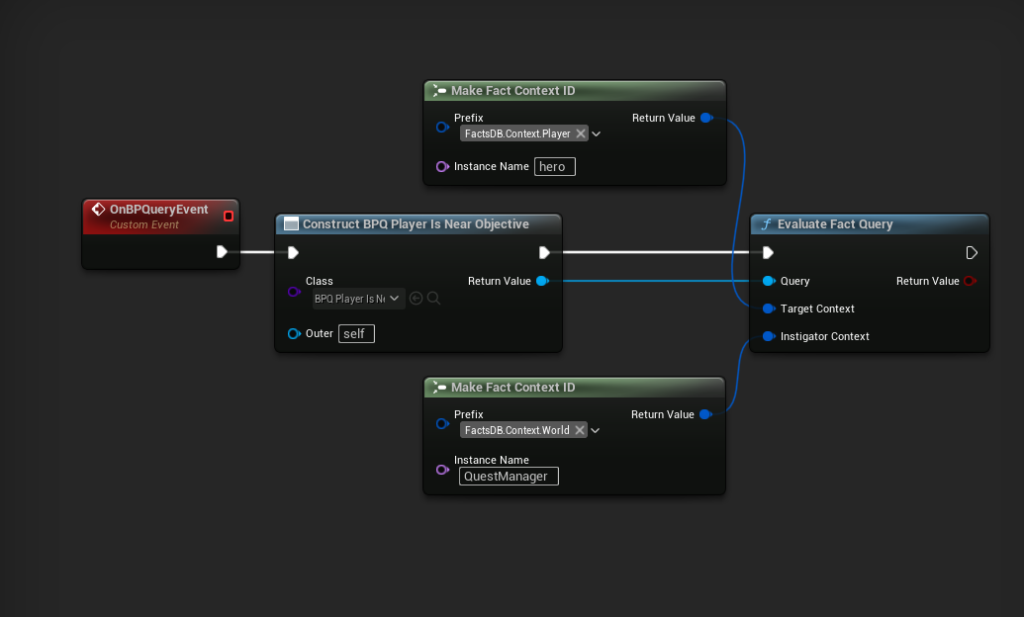Click Construct BPQ node execution input pin

coord(293,253)
